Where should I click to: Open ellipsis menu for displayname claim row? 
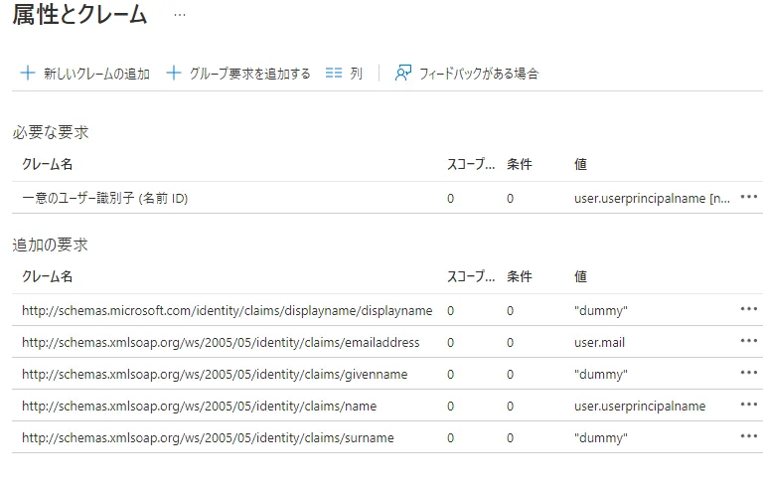[x=749, y=309]
